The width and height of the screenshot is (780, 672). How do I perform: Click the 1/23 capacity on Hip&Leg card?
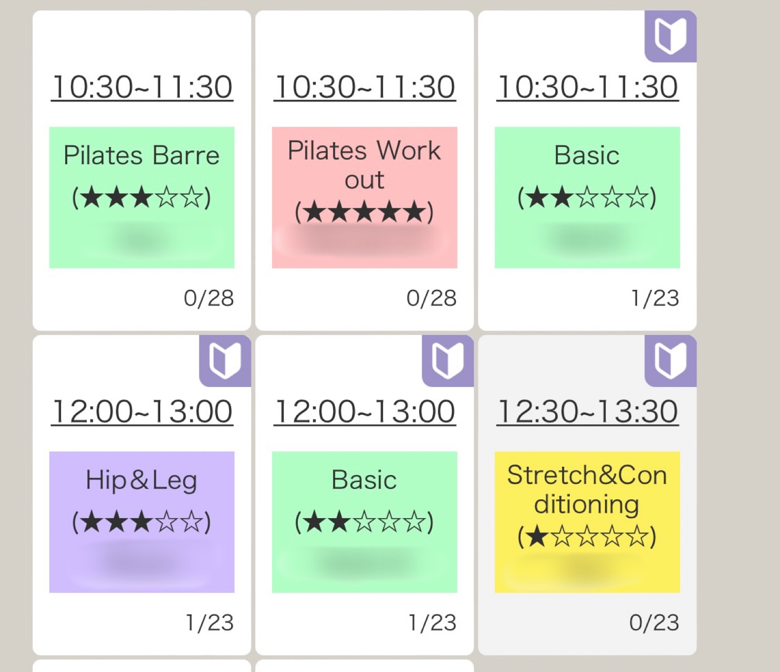coord(210,623)
